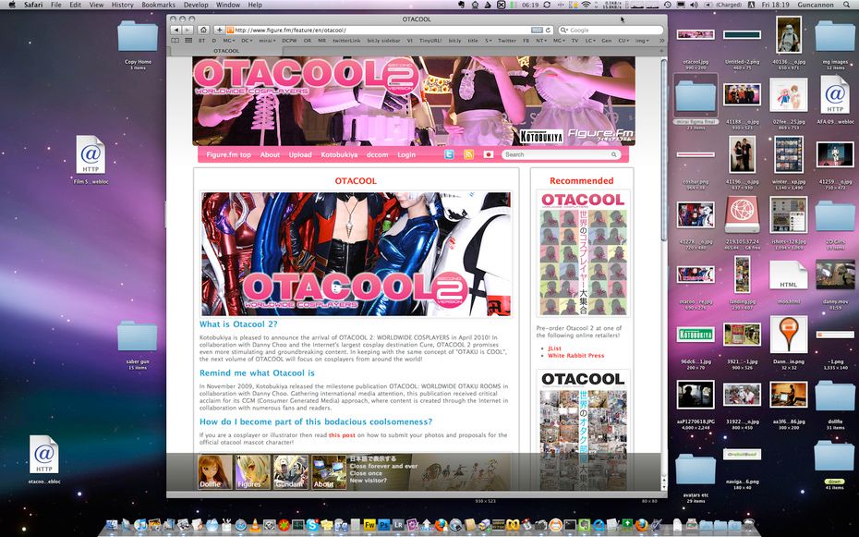Click the Upload link in site navigation
Image resolution: width=859 pixels, height=537 pixels.
coord(300,154)
